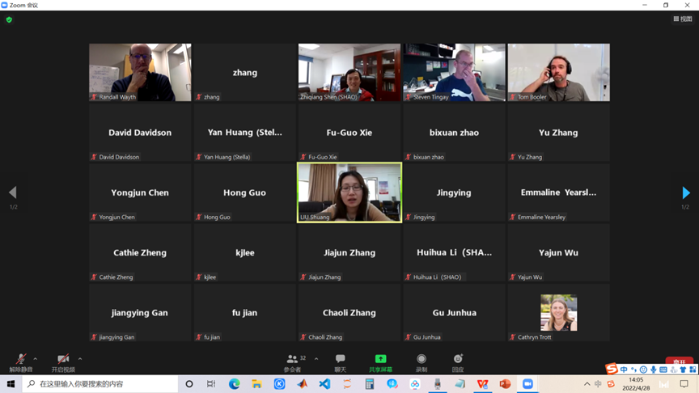Click the green encryption shield icon

[9, 19]
